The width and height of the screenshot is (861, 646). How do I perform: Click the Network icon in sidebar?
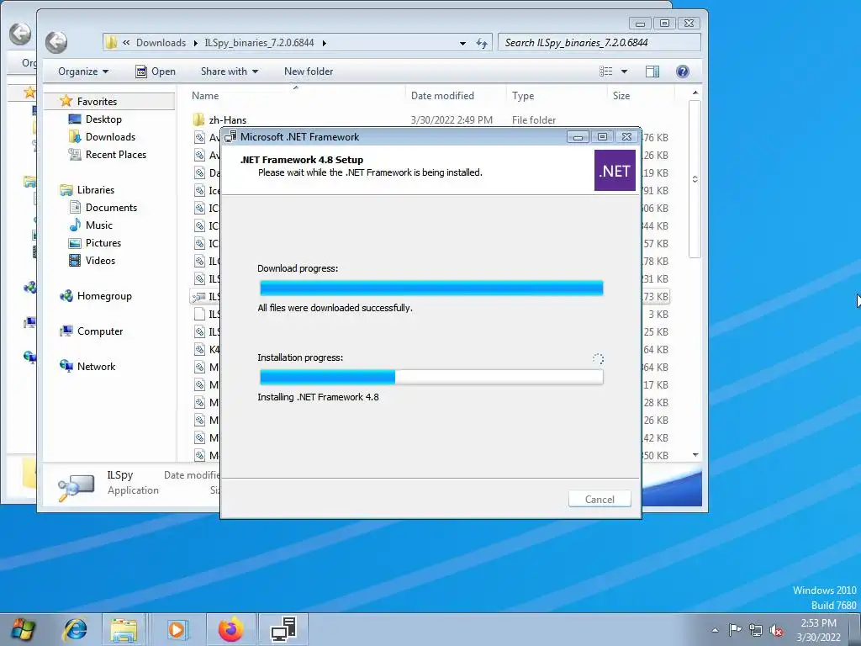point(66,366)
